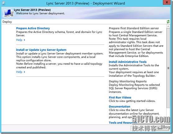Click disabled Prepare first Standard Edition server
173x134 pixels.
coord(134,28)
